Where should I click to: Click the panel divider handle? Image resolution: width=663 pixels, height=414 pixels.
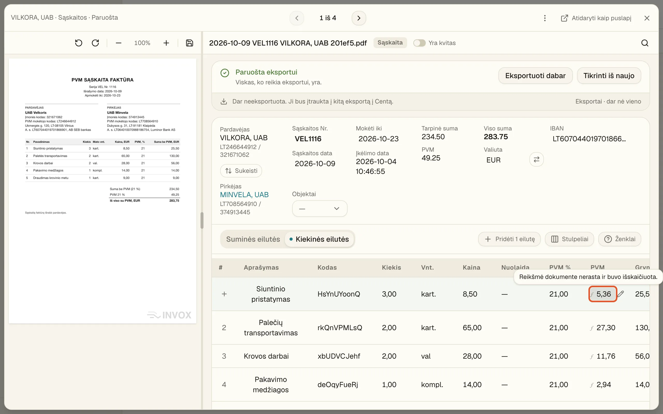202,220
